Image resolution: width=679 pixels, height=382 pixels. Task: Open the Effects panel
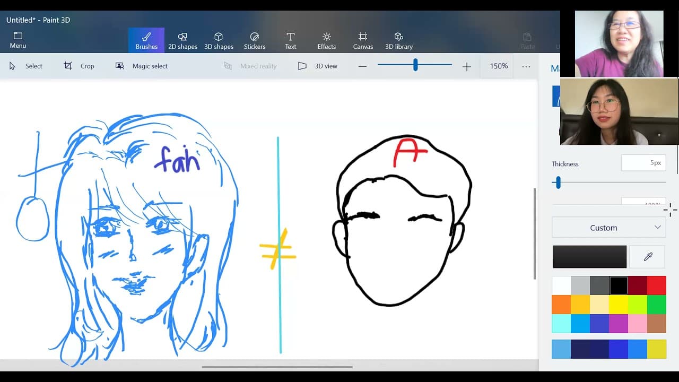pos(327,40)
